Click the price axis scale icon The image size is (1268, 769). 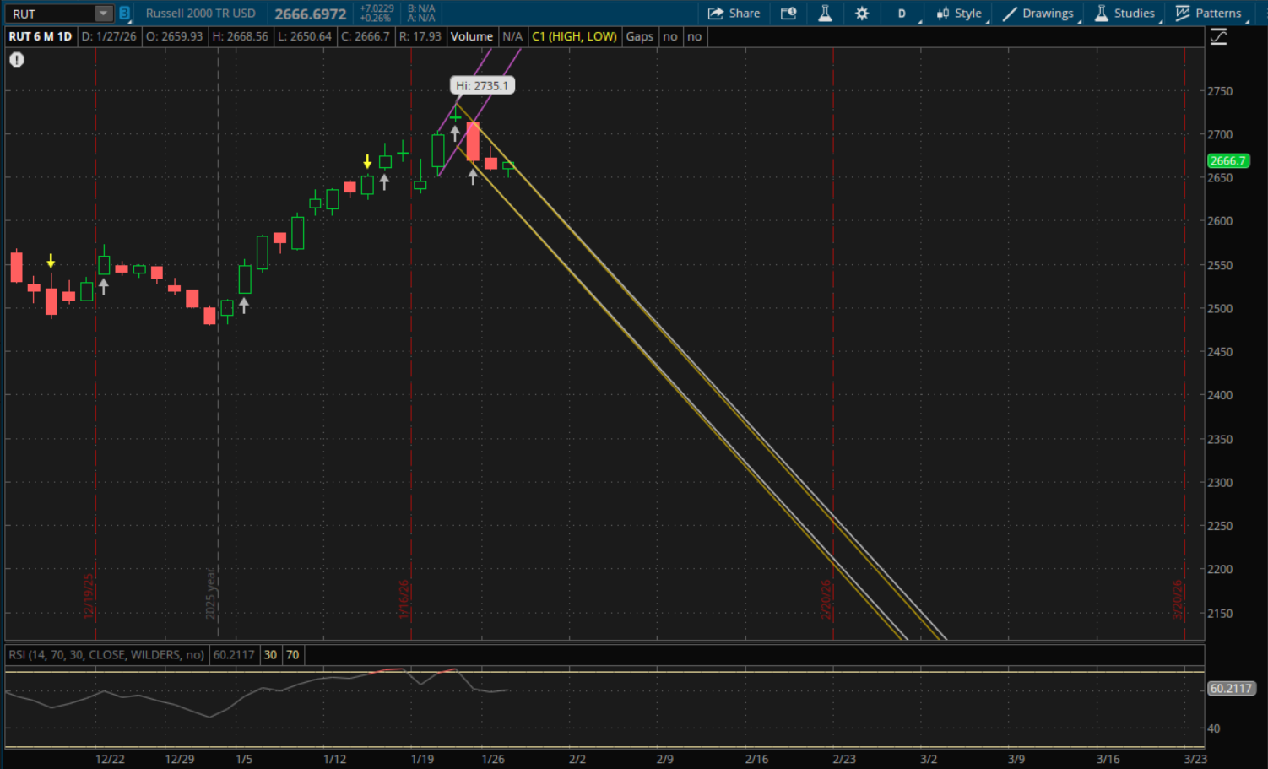pyautogui.click(x=1218, y=37)
